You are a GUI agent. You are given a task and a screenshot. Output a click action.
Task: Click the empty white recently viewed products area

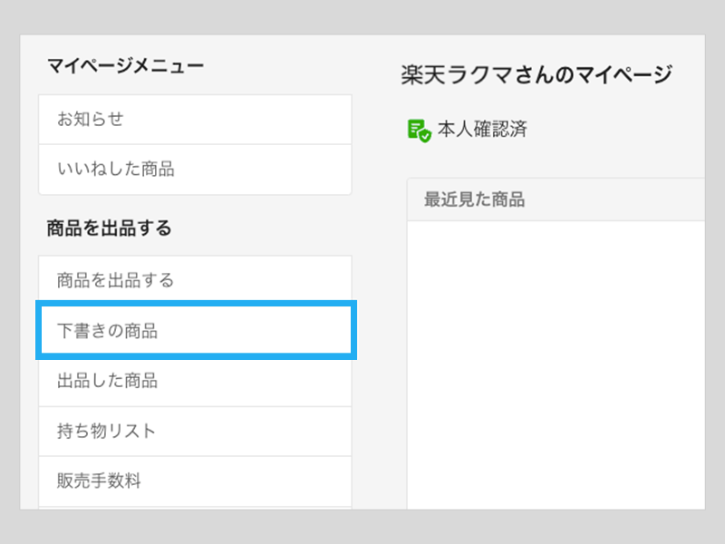pos(555,363)
